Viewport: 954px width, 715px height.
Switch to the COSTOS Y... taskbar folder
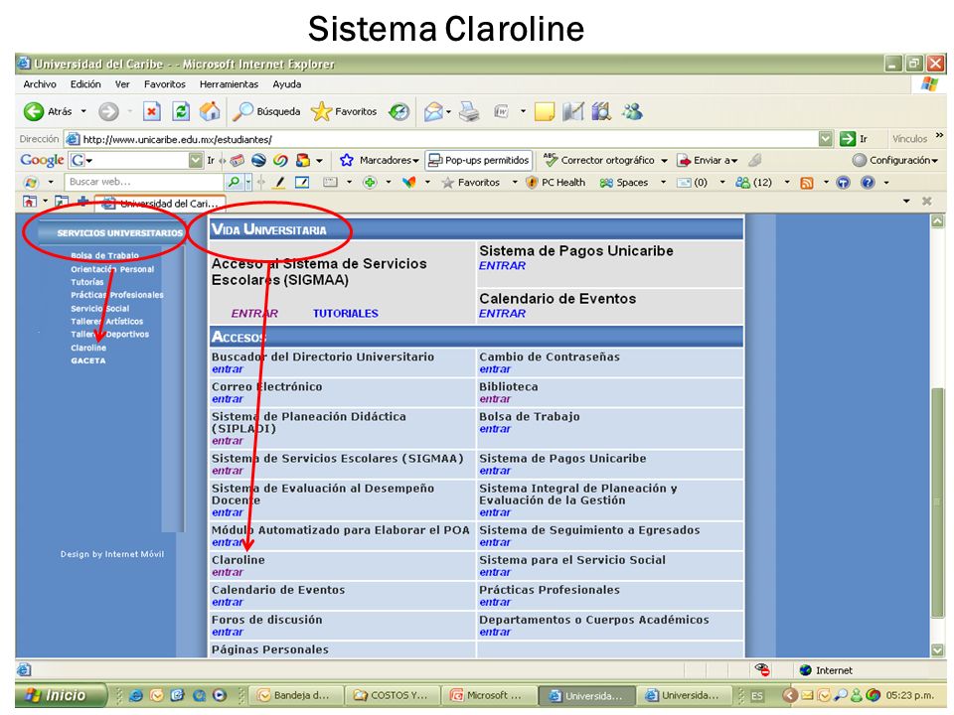point(394,695)
